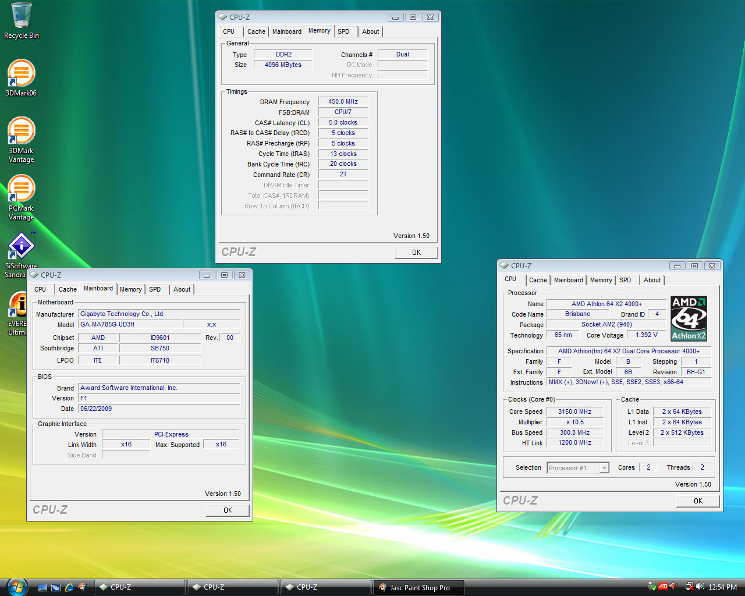Viewport: 745px width, 596px height.
Task: Click the Level 2 cache 2 x 512 KBytes
Action: pyautogui.click(x=682, y=432)
